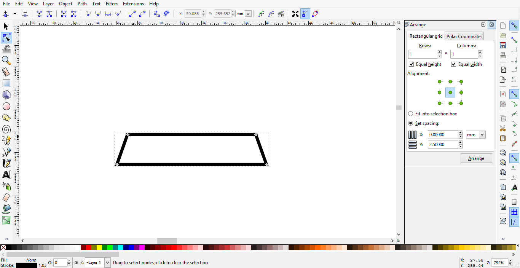
Task: Click Save document icon in commands bar
Action: 503,45
